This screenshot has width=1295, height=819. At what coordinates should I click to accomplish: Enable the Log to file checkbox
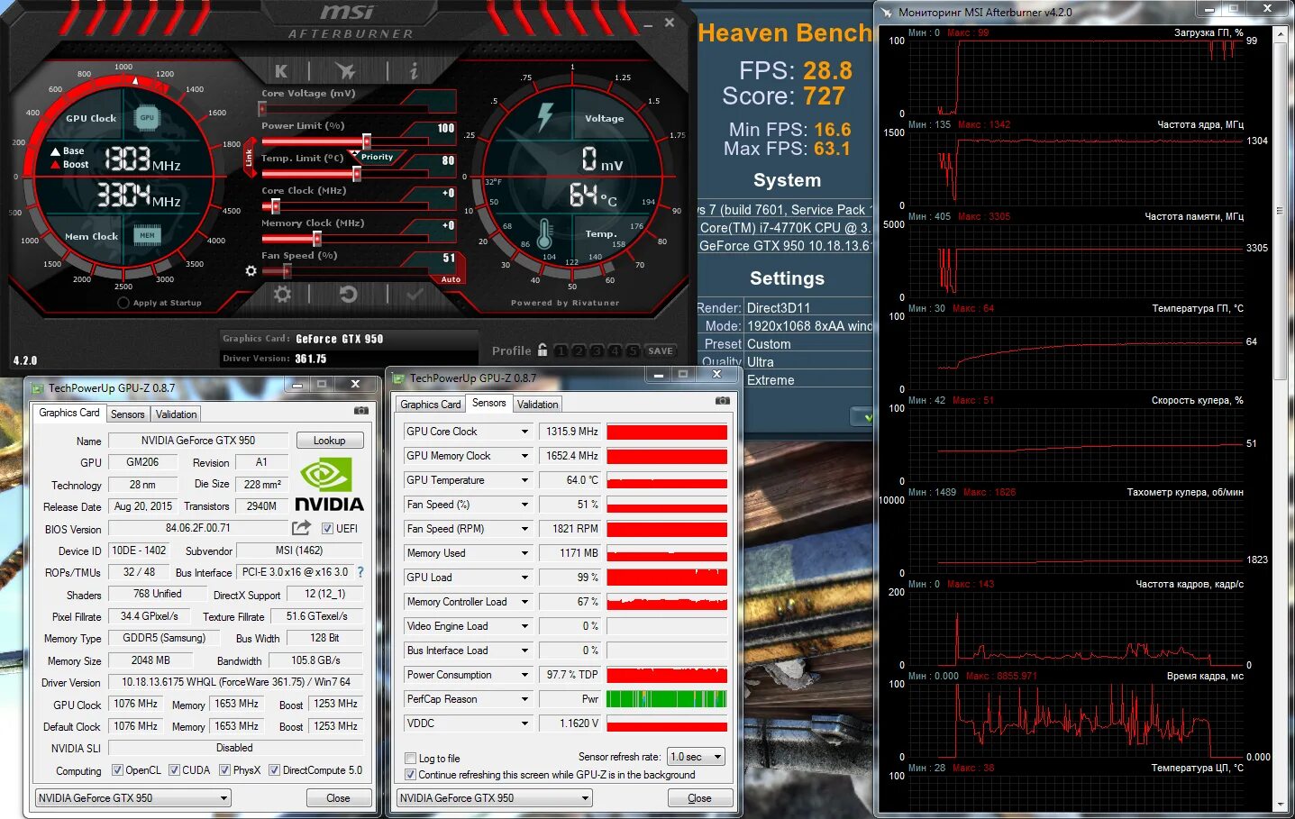[x=411, y=759]
